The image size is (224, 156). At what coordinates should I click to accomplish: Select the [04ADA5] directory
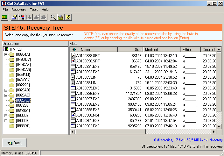pyautogui.click(x=23, y=70)
